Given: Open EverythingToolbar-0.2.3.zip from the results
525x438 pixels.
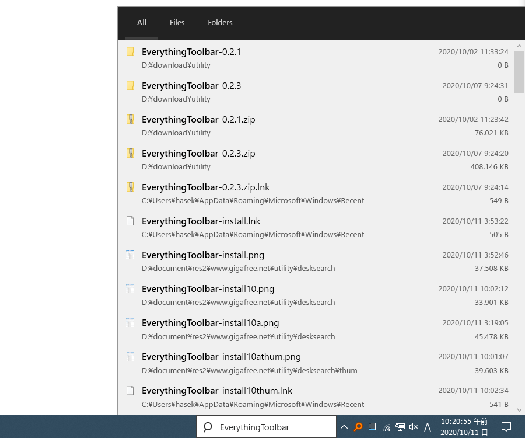Looking at the screenshot, I should (198, 153).
